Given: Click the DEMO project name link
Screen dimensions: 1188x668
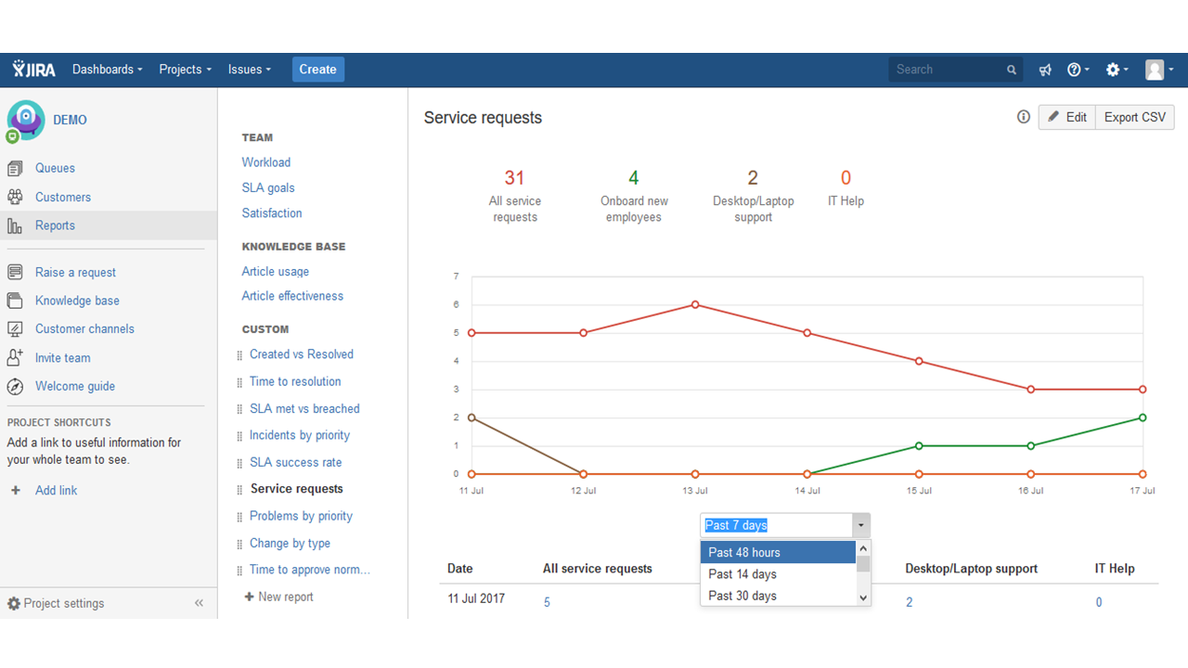Looking at the screenshot, I should tap(70, 120).
